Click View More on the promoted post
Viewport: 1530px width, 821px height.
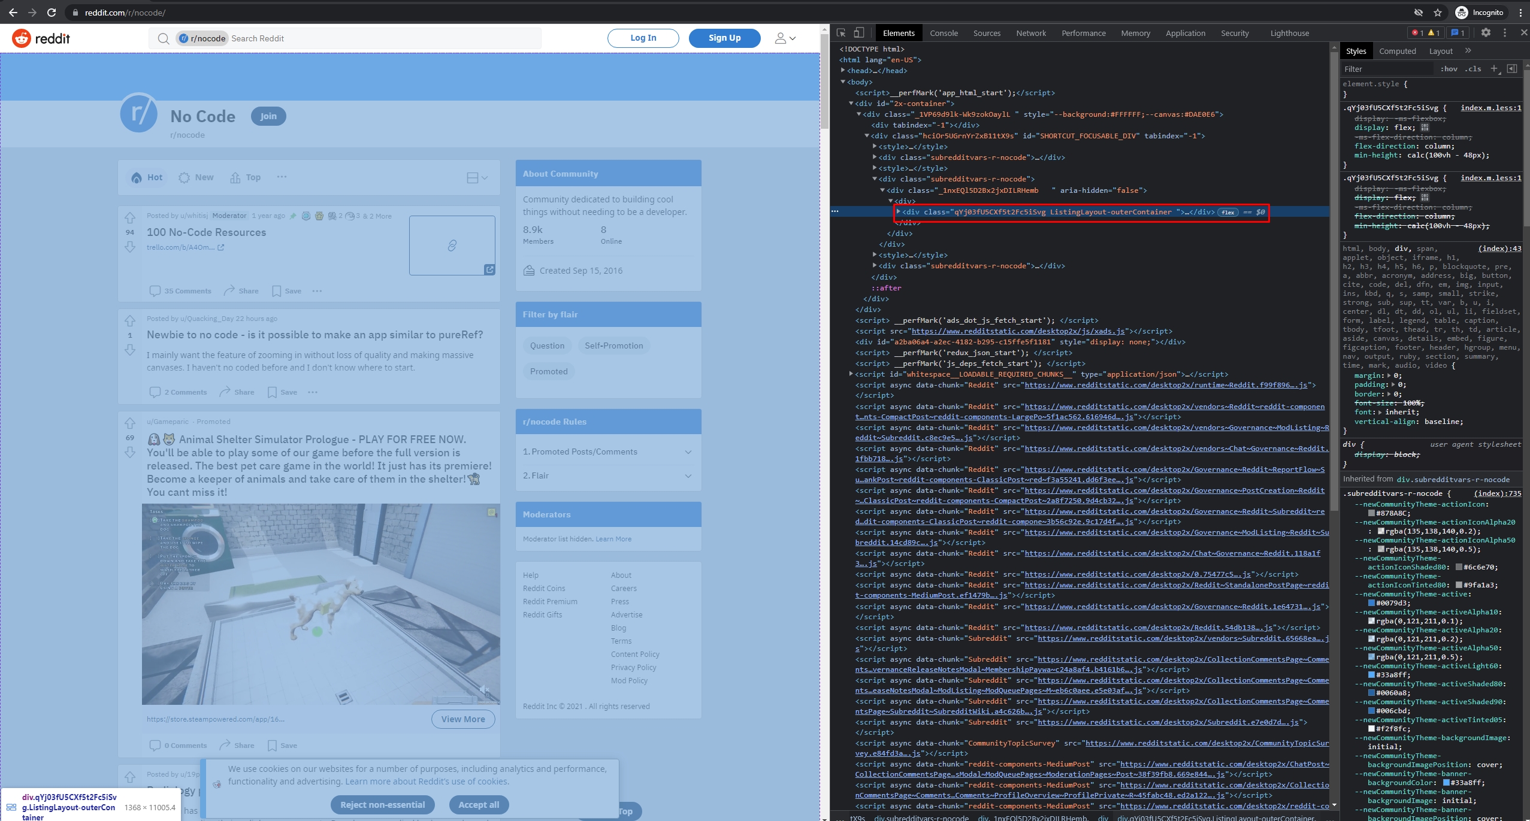(x=463, y=719)
